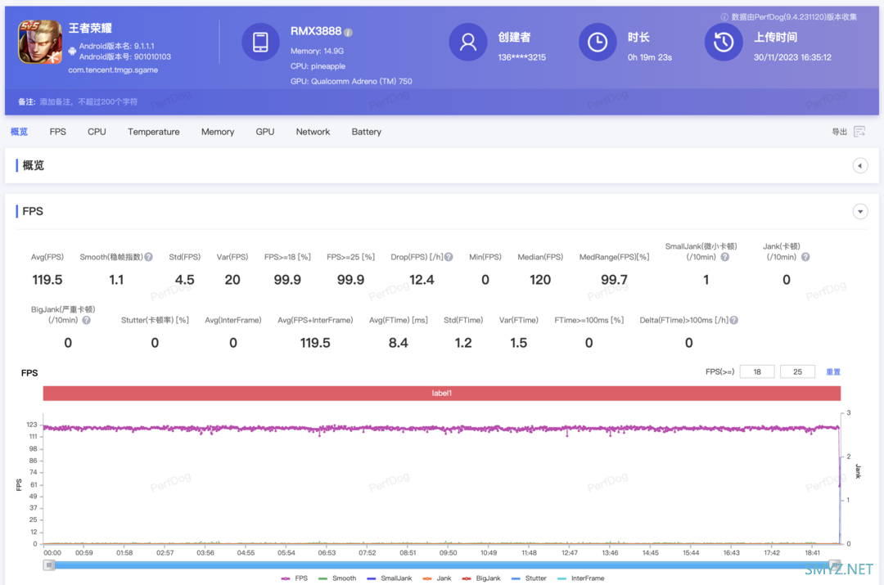Collapse the FPS section arrow
Image resolution: width=884 pixels, height=585 pixels.
point(860,212)
